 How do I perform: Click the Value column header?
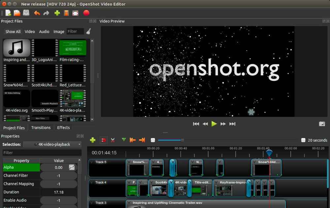(59, 160)
